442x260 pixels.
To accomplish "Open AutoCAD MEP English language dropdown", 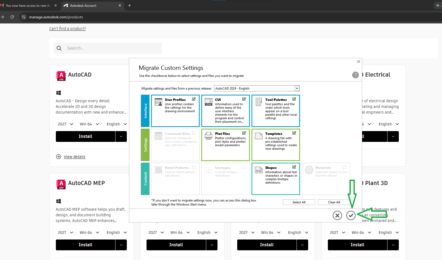I will pyautogui.click(x=117, y=232).
